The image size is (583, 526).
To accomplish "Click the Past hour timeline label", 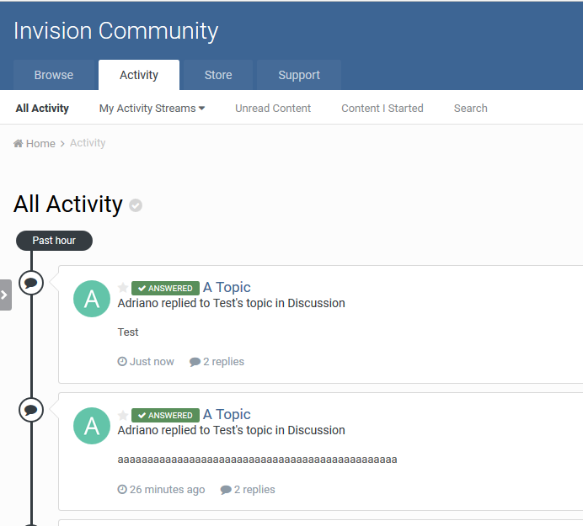I will (54, 241).
